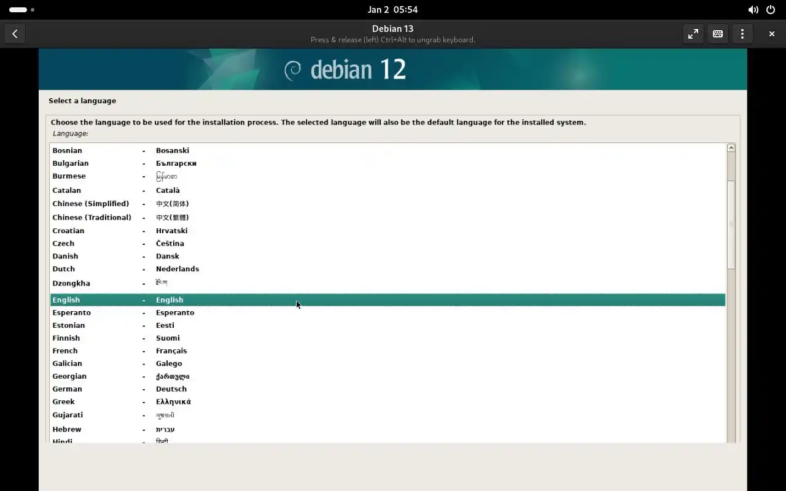Select Danish - Dansk
This screenshot has width=786, height=491.
pyautogui.click(x=387, y=256)
